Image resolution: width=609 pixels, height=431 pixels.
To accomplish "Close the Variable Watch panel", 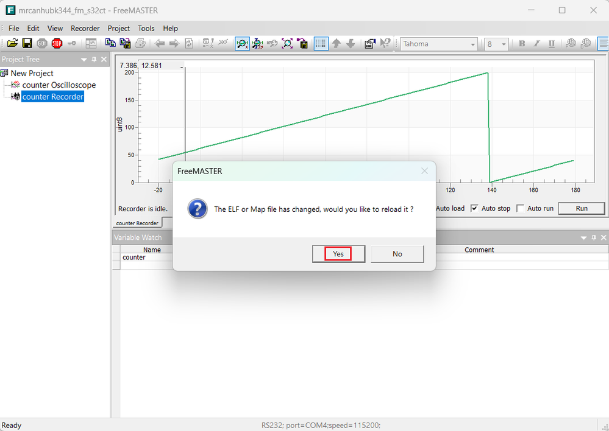I will [604, 237].
